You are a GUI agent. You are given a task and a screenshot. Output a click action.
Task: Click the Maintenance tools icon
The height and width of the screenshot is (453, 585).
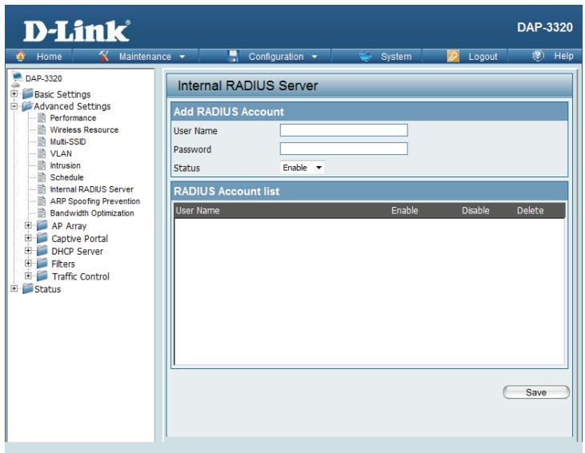click(x=103, y=56)
